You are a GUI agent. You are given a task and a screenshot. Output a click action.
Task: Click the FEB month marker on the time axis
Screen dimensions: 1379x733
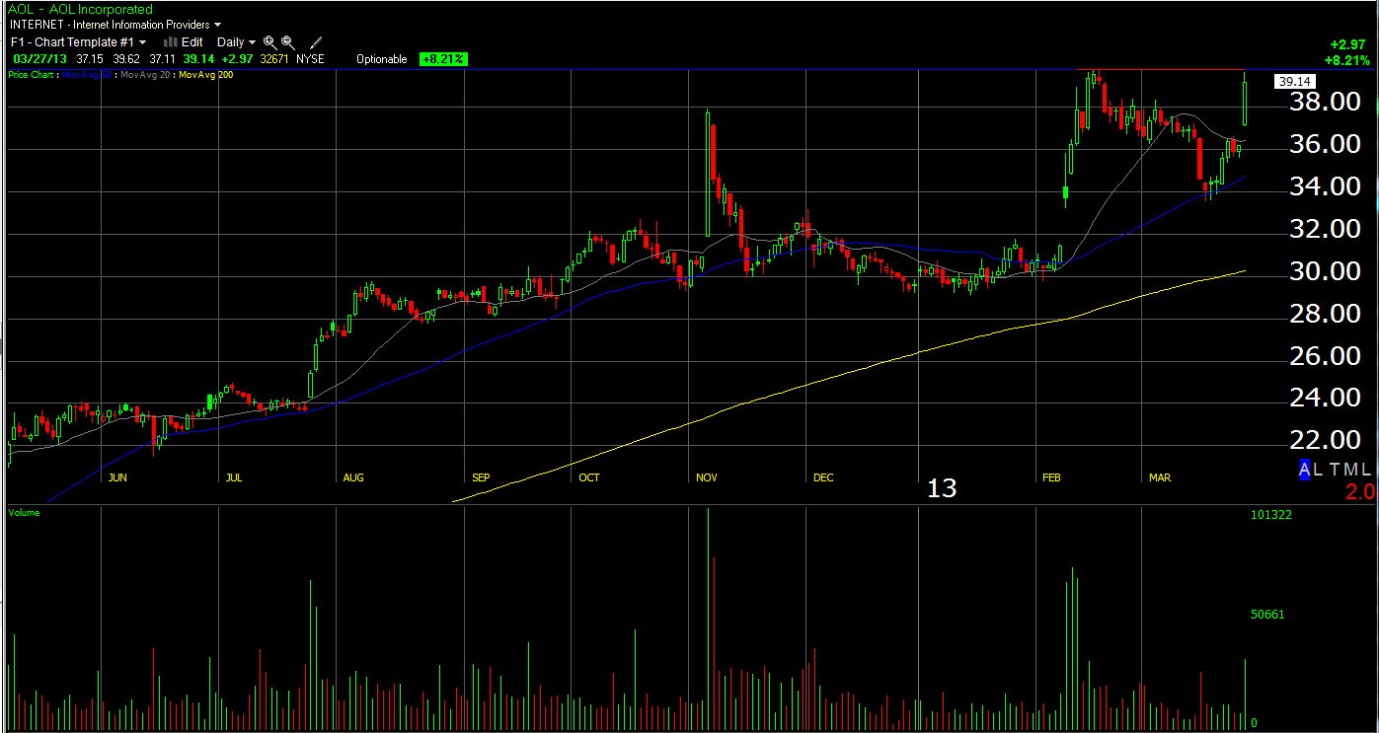click(x=1050, y=477)
